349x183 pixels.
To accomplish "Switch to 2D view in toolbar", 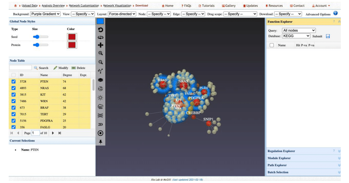I will click(100, 124).
